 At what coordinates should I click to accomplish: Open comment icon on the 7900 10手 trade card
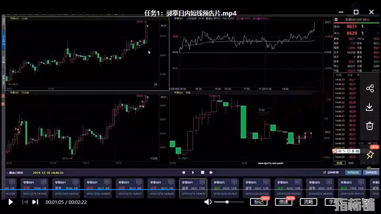click(x=361, y=182)
